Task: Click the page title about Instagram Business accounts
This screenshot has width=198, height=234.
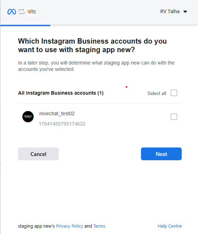Action: click(x=92, y=45)
